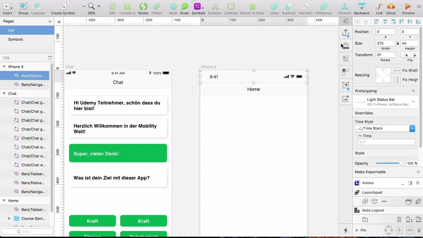The width and height of the screenshot is (423, 238).
Task: Click the stacked layers plugin icon
Action: pyautogui.click(x=346, y=46)
